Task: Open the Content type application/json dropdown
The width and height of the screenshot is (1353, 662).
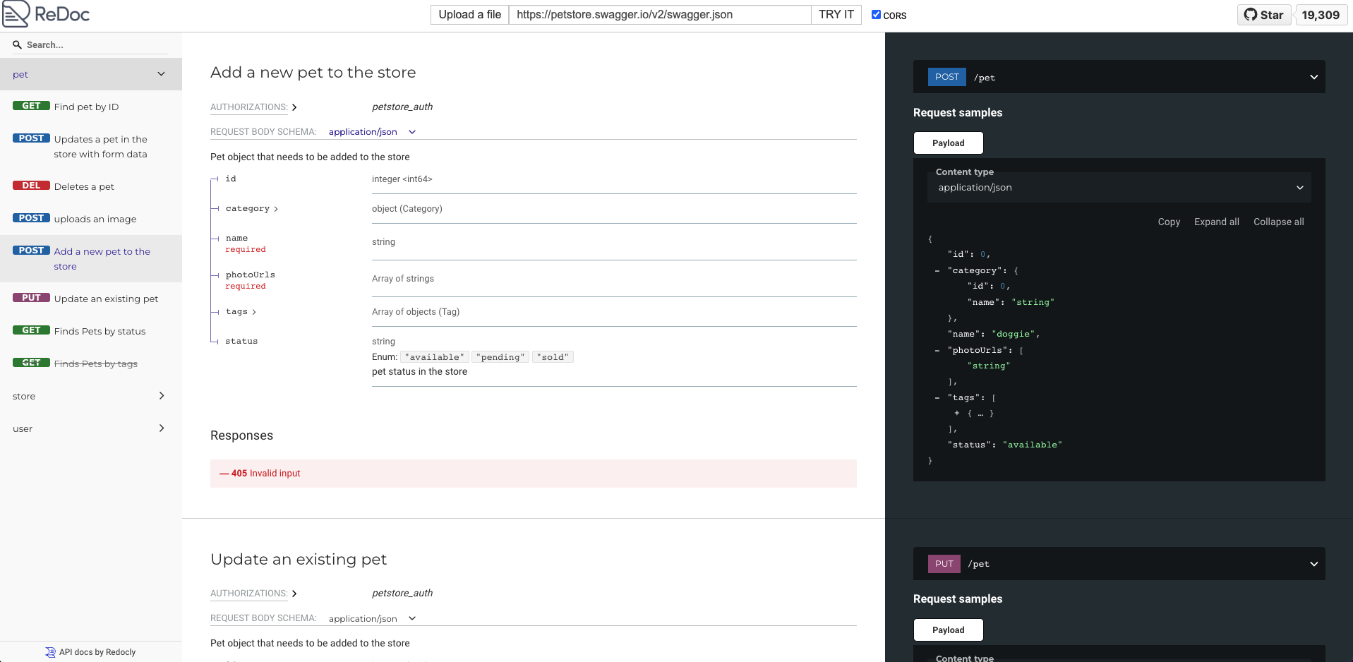Action: click(x=1119, y=188)
